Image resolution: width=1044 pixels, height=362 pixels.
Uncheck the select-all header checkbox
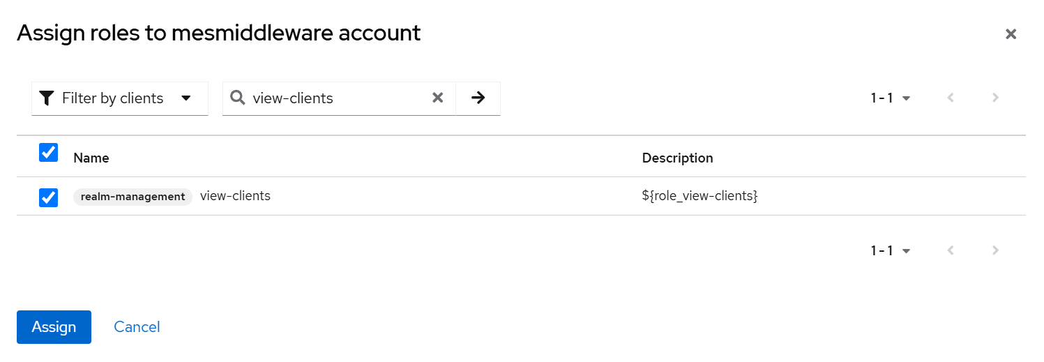pyautogui.click(x=48, y=153)
